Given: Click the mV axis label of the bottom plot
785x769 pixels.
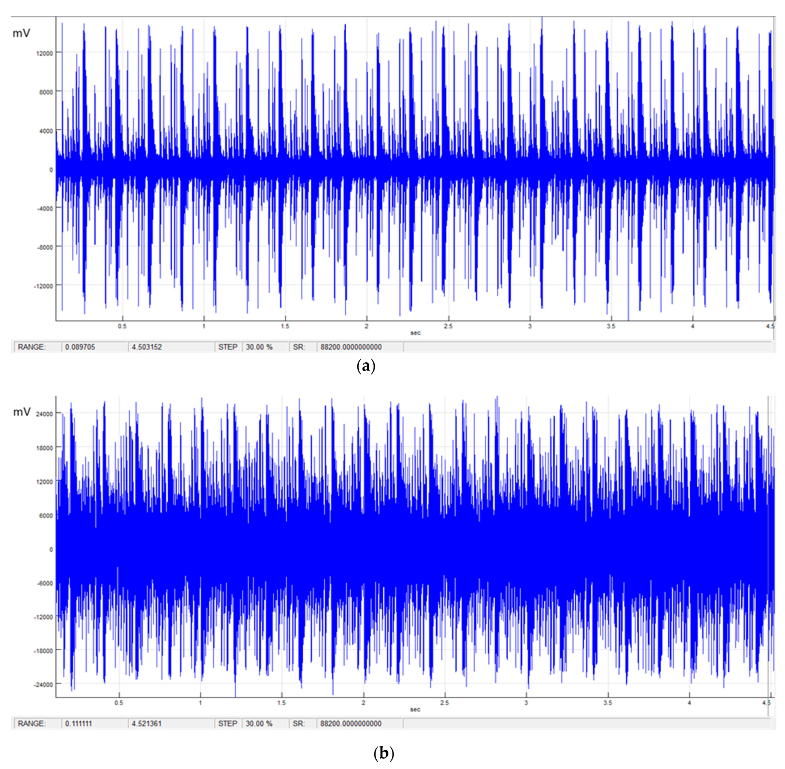Looking at the screenshot, I should (x=22, y=412).
